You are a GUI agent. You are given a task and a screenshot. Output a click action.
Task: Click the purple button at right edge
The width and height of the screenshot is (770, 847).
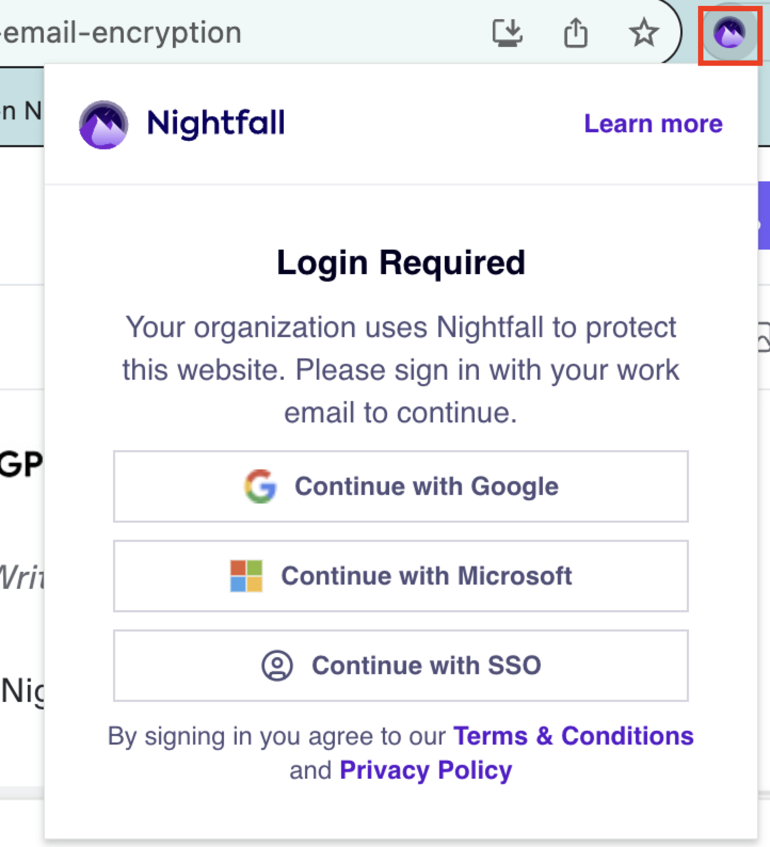click(x=764, y=215)
